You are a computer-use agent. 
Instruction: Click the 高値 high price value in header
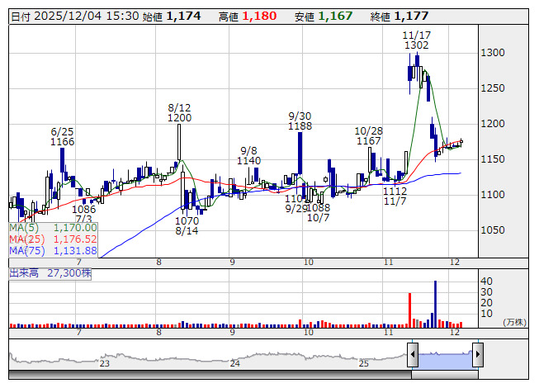(x=259, y=16)
